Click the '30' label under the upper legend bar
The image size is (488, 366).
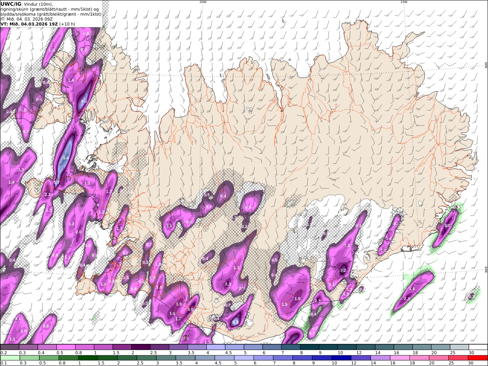[x=471, y=353]
